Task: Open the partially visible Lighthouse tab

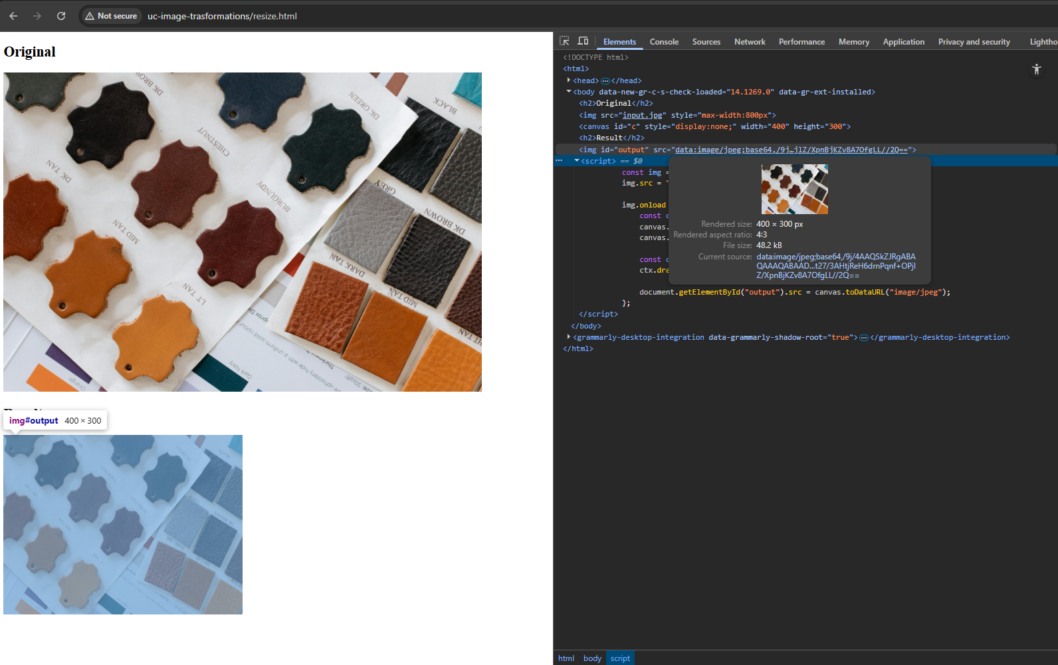Action: (1043, 42)
